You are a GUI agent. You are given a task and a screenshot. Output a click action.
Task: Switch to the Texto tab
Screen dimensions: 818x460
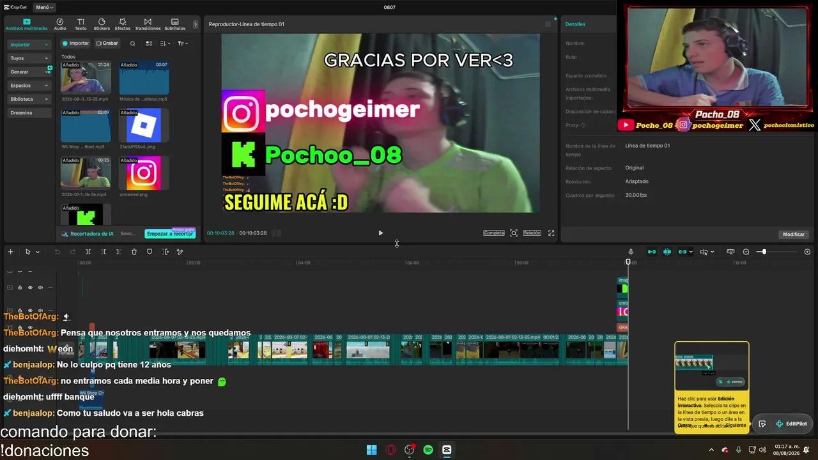[81, 24]
